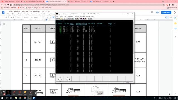Image resolution: width=178 pixels, height=100 pixels.
Task: Pause the screen recording
Action: point(4,92)
